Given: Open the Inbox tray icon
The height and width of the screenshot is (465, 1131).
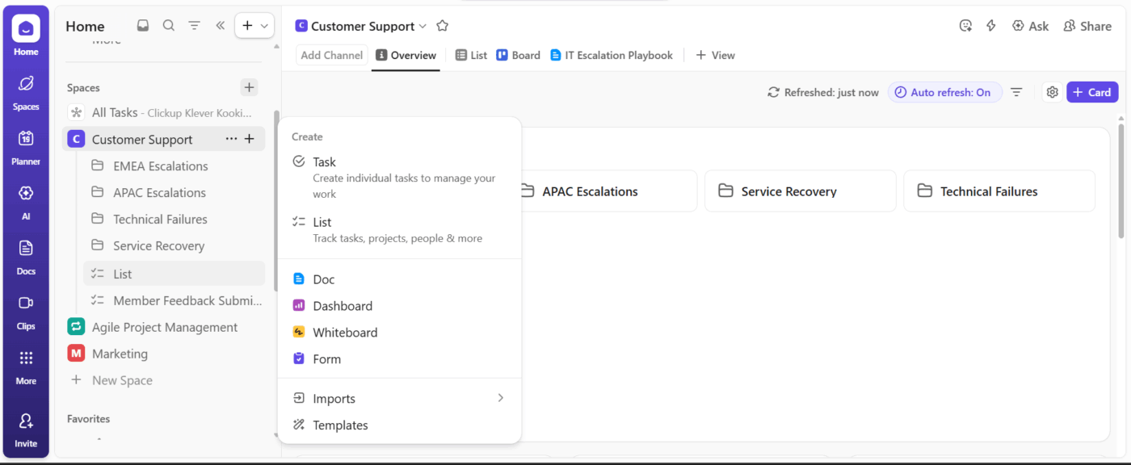Looking at the screenshot, I should click(x=142, y=25).
